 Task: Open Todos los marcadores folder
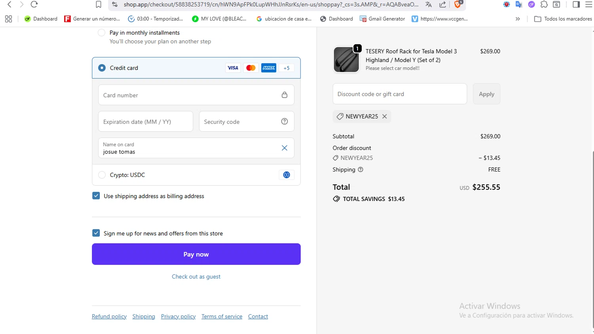(563, 19)
